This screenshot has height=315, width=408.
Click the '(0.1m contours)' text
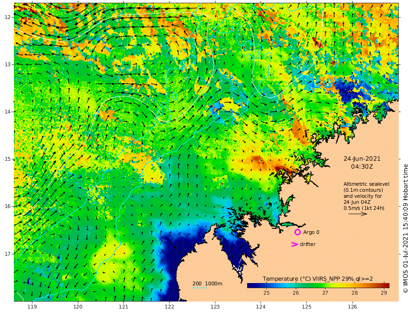click(363, 190)
